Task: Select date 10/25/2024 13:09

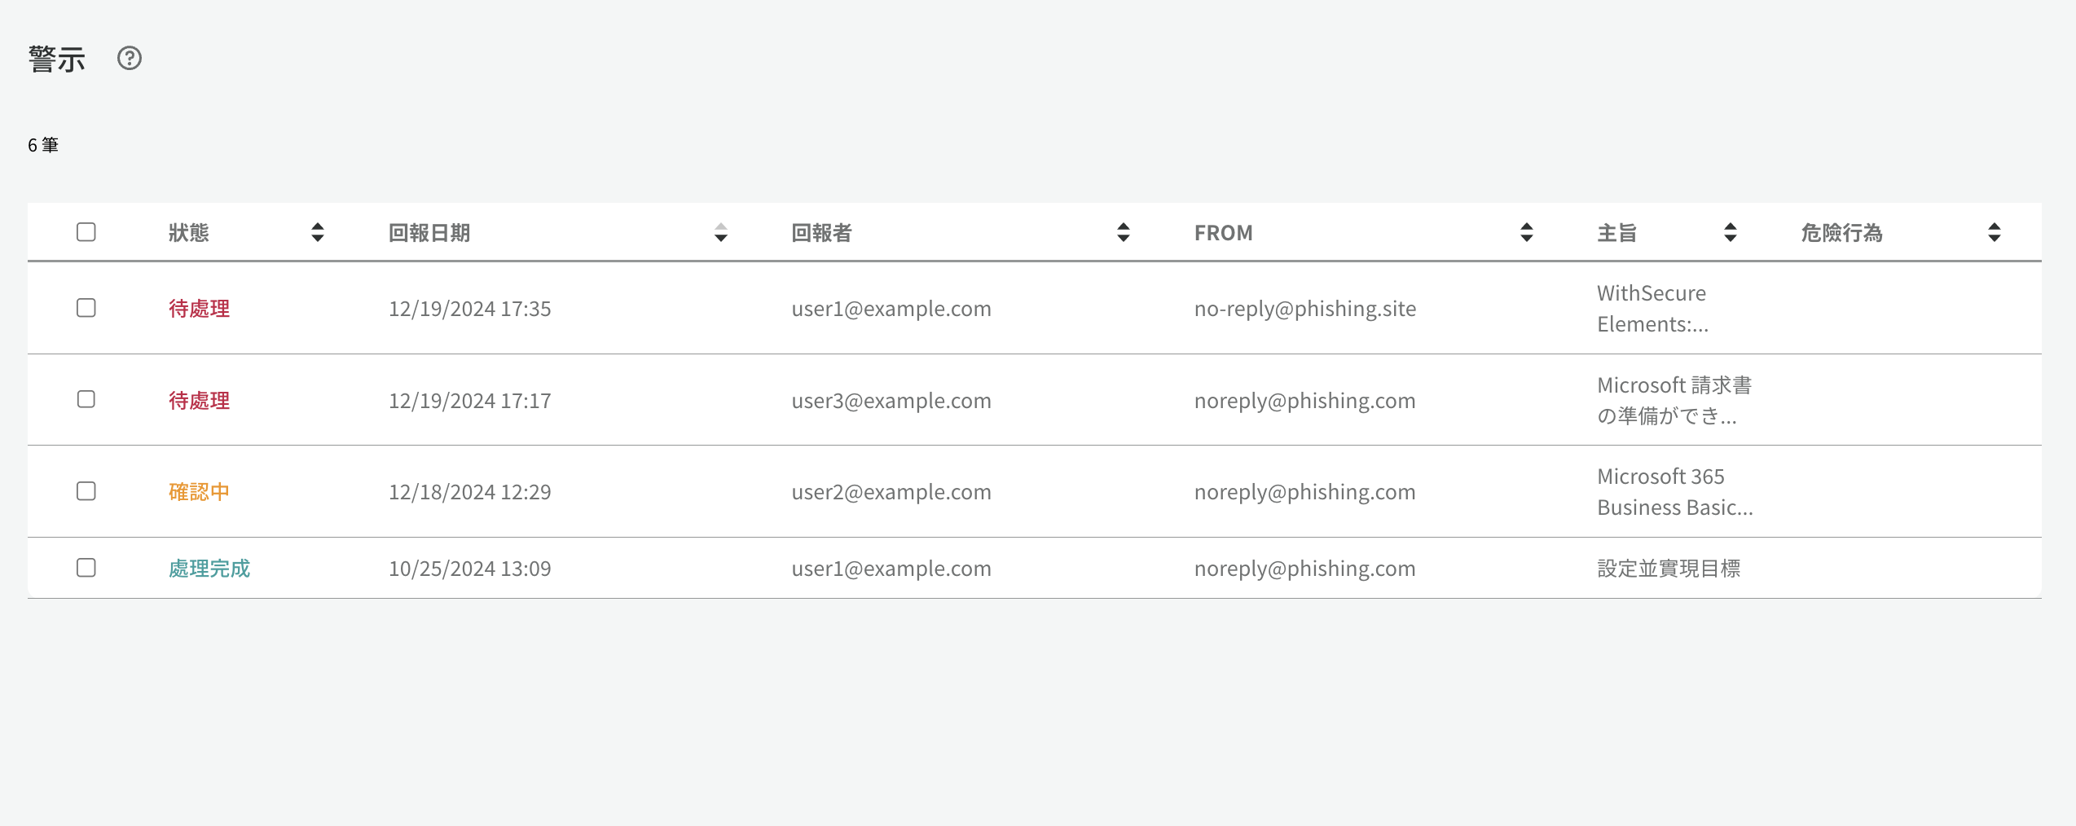Action: (x=470, y=569)
